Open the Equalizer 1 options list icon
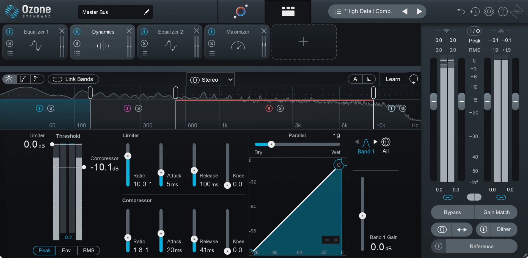The width and height of the screenshot is (528, 258). (x=10, y=53)
